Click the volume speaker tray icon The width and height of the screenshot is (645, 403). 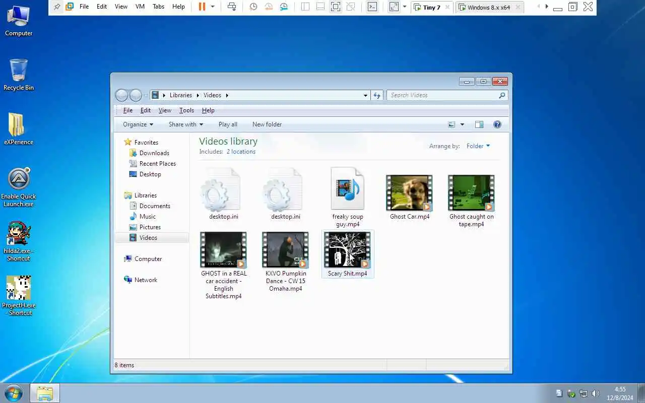595,393
